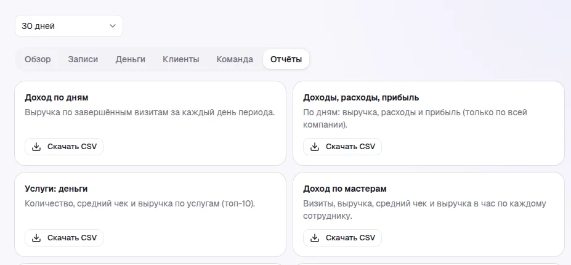Open the 30 дней period dropdown
The image size is (571, 265).
coord(69,26)
